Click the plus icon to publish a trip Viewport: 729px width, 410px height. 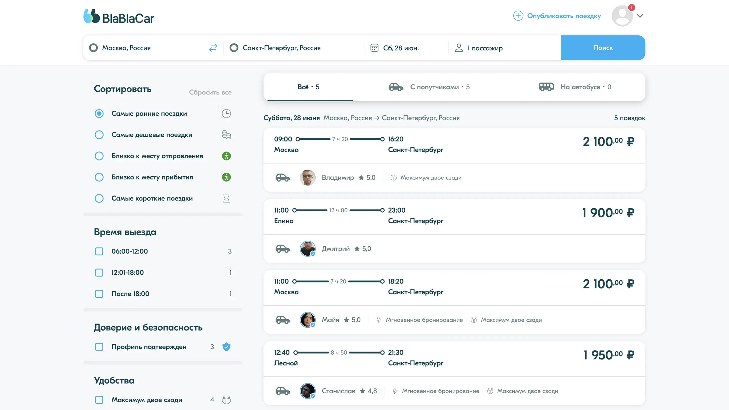pyautogui.click(x=518, y=16)
